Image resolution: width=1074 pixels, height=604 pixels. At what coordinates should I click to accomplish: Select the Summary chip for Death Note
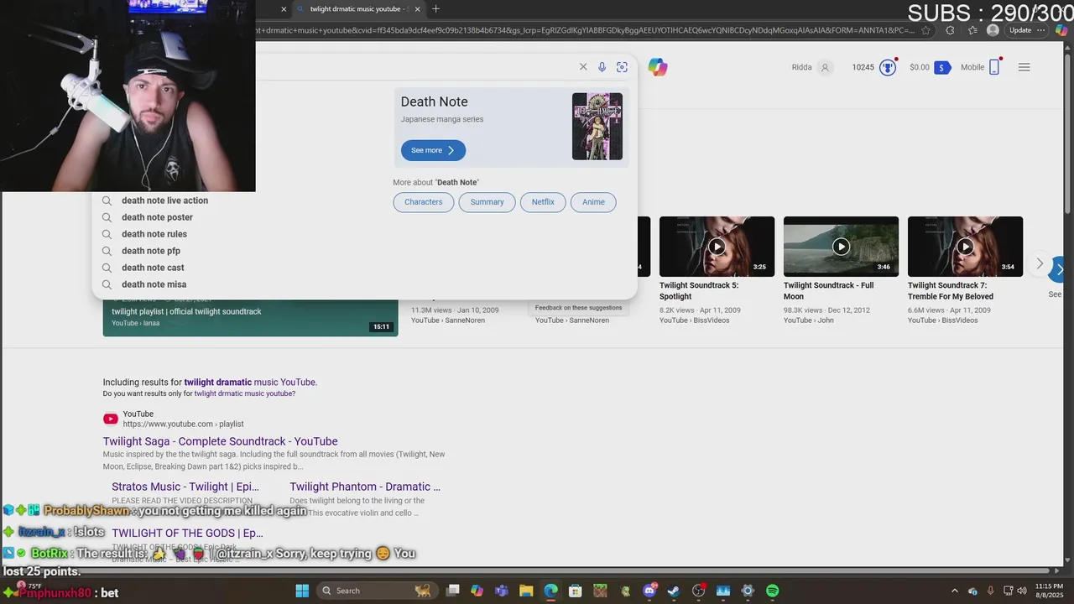[487, 202]
